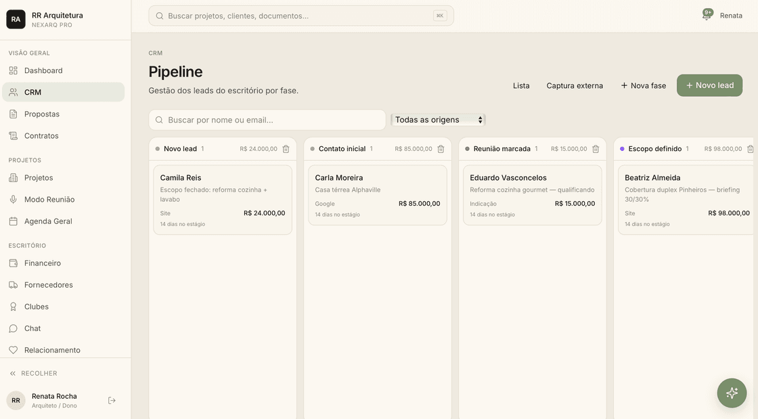
Task: Open Fornecedores menu item
Action: (x=64, y=285)
